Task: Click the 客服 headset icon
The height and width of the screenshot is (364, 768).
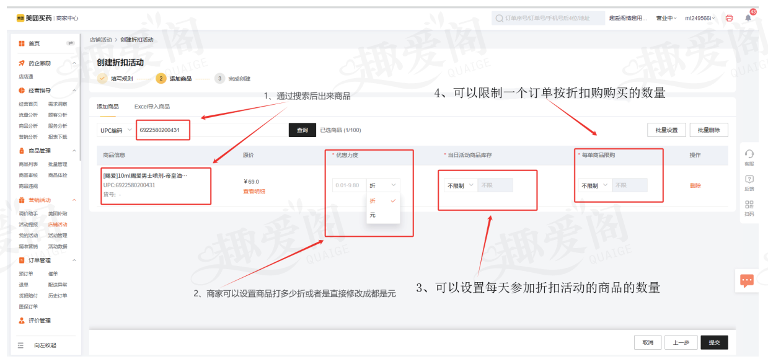Action: click(749, 154)
